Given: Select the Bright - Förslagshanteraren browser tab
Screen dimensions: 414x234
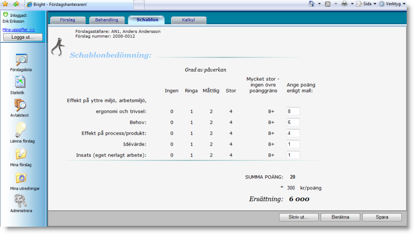Looking at the screenshot, I should click(x=79, y=5).
